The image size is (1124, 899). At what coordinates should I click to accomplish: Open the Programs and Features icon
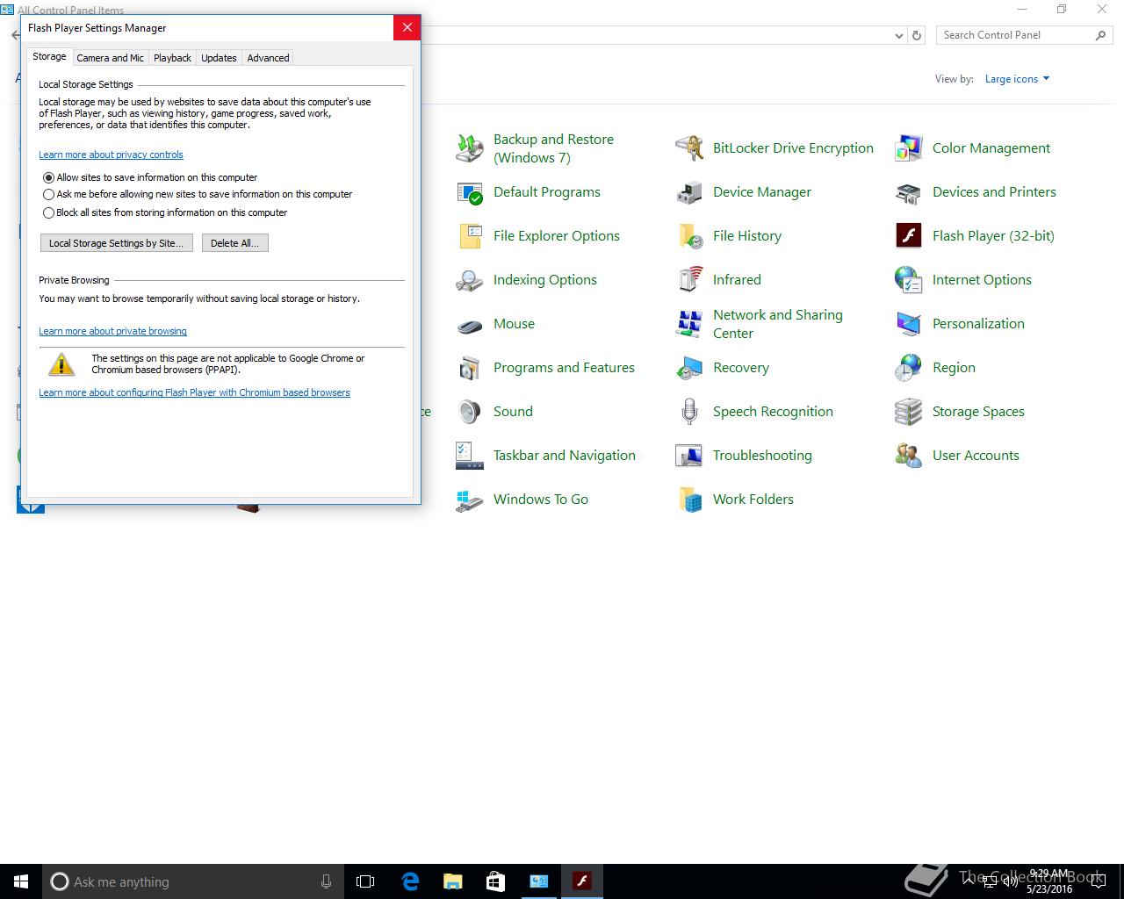click(x=470, y=368)
